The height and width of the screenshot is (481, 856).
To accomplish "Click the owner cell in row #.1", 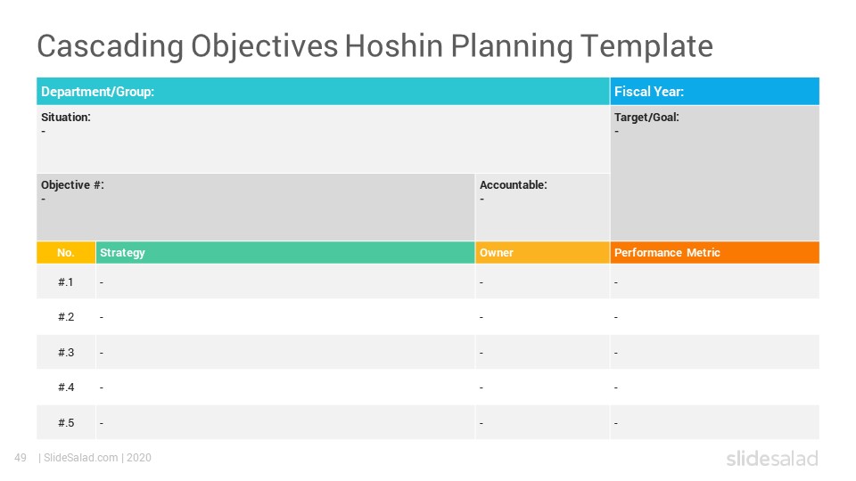I will click(x=543, y=282).
